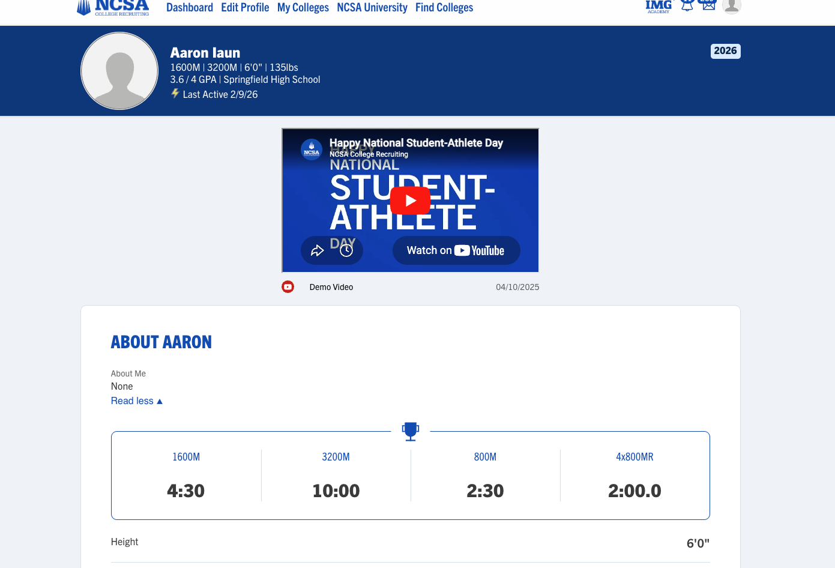The height and width of the screenshot is (568, 835).
Task: Navigate to NCSA University
Action: [x=372, y=8]
